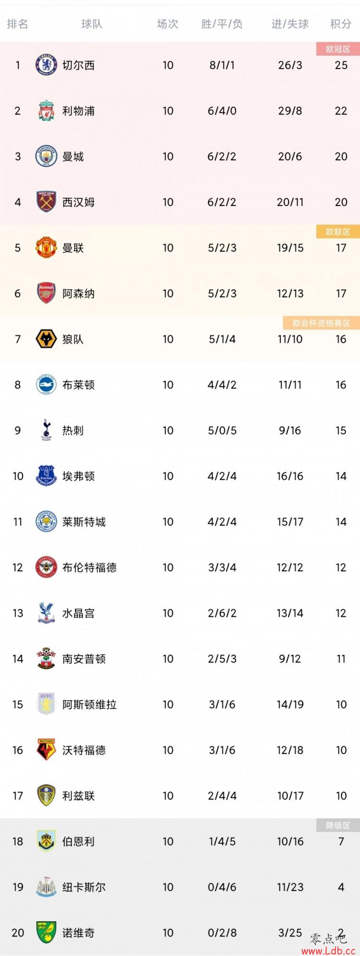The width and height of the screenshot is (360, 956).
Task: Click the Chelsea club crest
Action: 47,65
